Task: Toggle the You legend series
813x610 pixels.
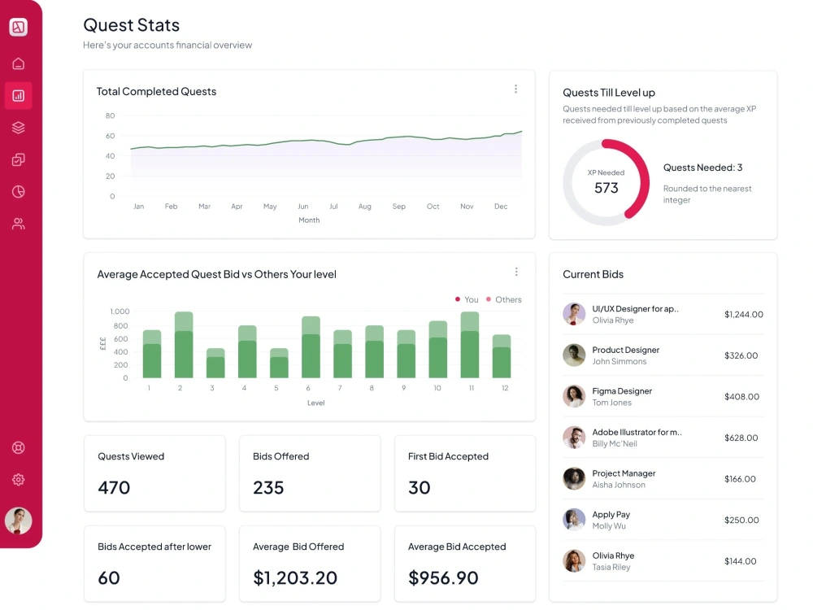Action: coord(467,299)
